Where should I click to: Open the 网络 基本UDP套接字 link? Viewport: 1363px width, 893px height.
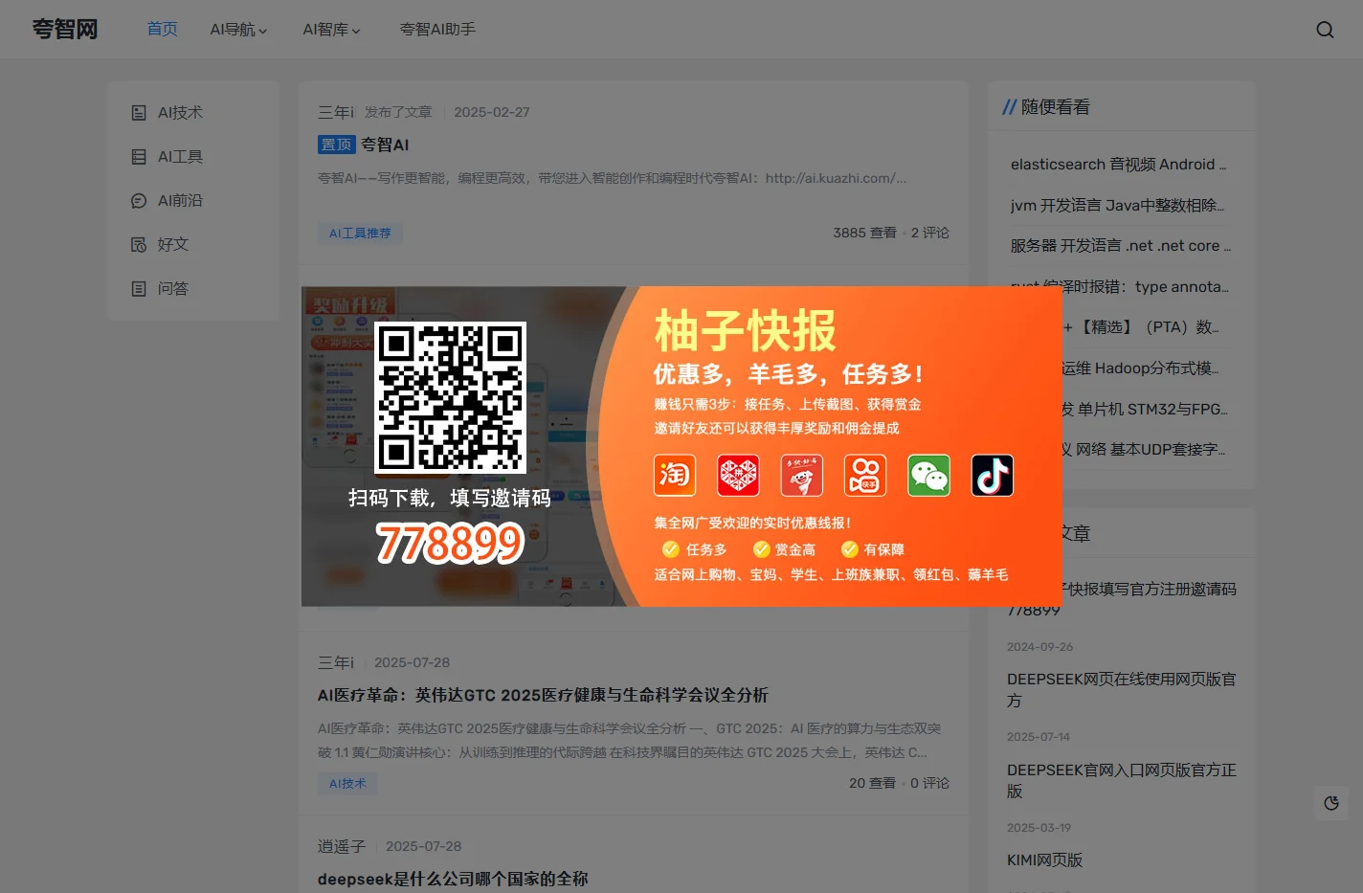coord(1144,450)
